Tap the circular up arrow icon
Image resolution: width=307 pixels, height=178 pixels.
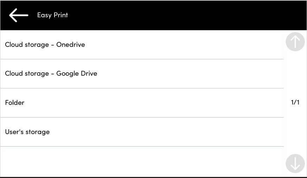(295, 42)
